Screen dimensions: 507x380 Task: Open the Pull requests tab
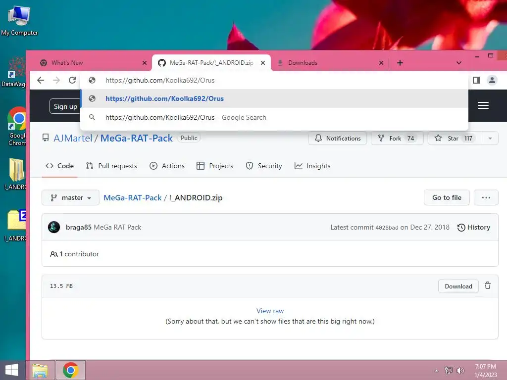[111, 166]
